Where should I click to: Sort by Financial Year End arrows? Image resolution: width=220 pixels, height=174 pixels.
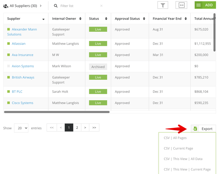pos(186,19)
